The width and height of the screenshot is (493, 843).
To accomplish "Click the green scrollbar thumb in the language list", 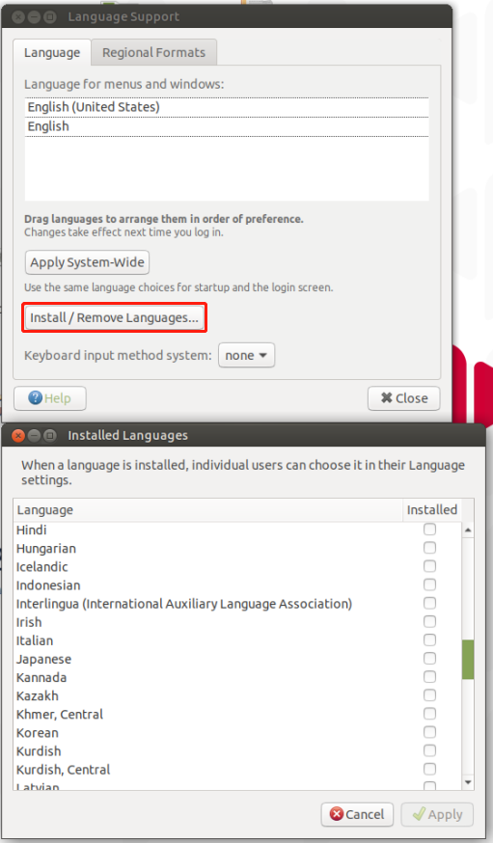I will [468, 659].
